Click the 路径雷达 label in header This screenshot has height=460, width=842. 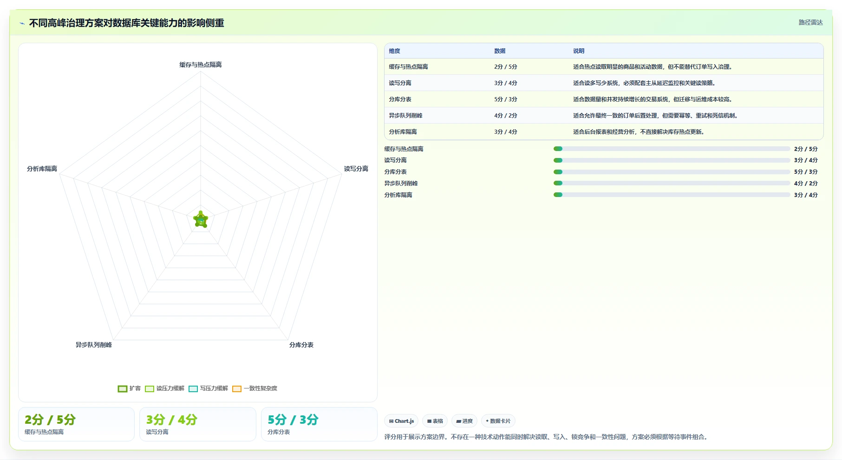[810, 22]
